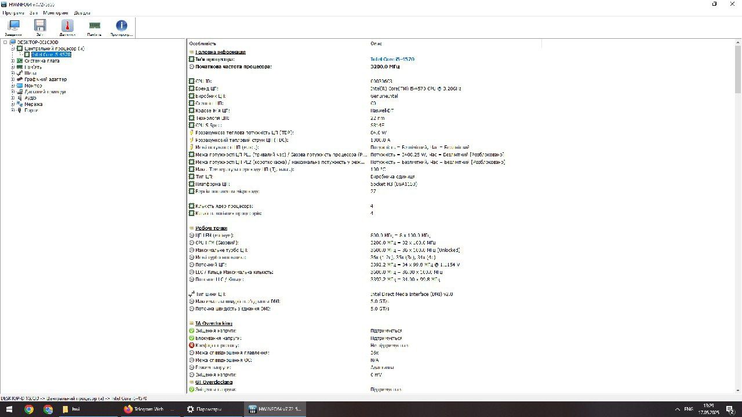The height and width of the screenshot is (417, 742).
Task: Expand the Шина tree node
Action: click(x=13, y=73)
